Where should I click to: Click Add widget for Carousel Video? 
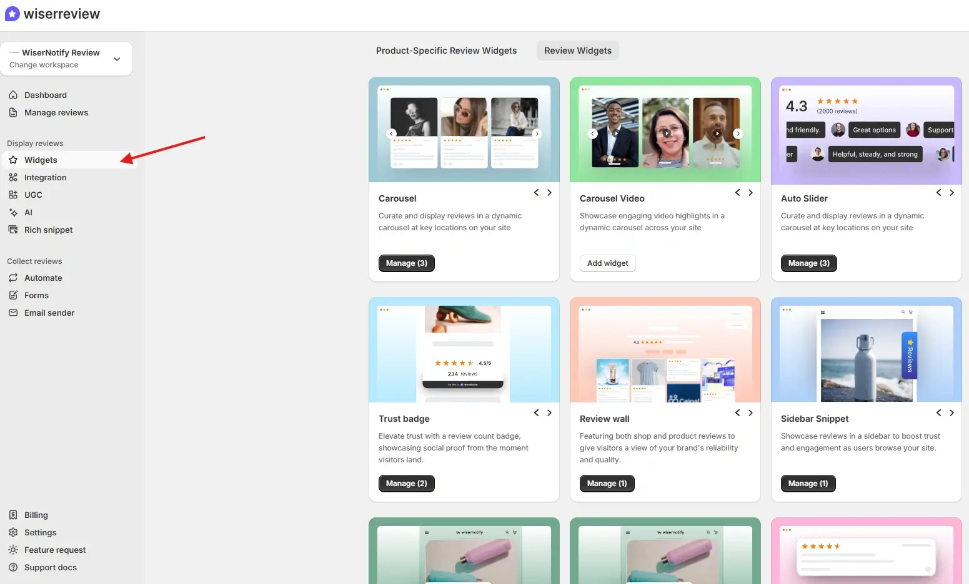point(607,263)
